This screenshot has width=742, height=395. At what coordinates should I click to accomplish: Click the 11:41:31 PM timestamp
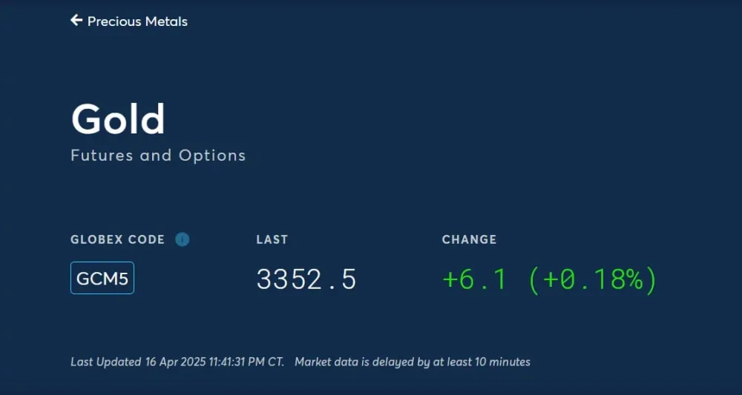pyautogui.click(x=236, y=362)
